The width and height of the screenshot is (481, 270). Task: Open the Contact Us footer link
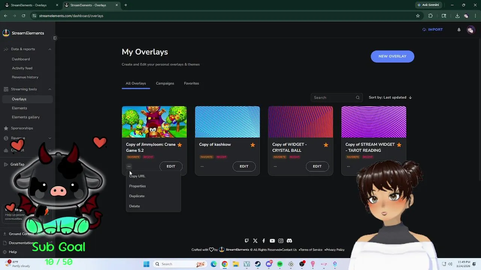(x=289, y=250)
